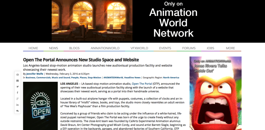Image resolution: width=265 pixels, height=130 pixels.
Task: Open the BLOGS navigation item
Action: tap(74, 48)
